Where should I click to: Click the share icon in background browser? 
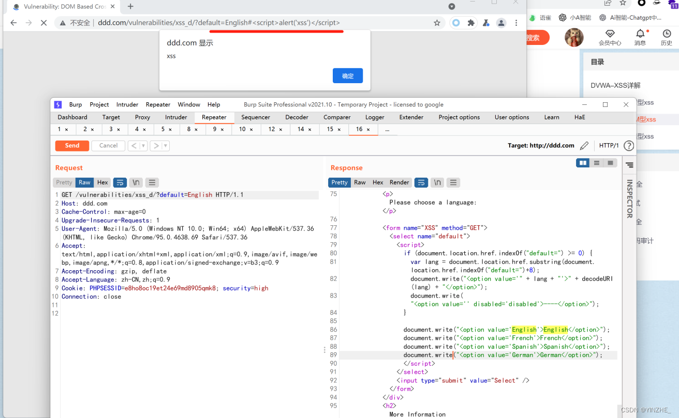(608, 3)
